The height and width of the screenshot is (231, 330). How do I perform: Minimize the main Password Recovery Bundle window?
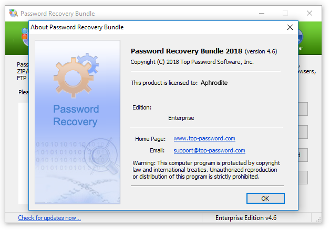coord(262,13)
